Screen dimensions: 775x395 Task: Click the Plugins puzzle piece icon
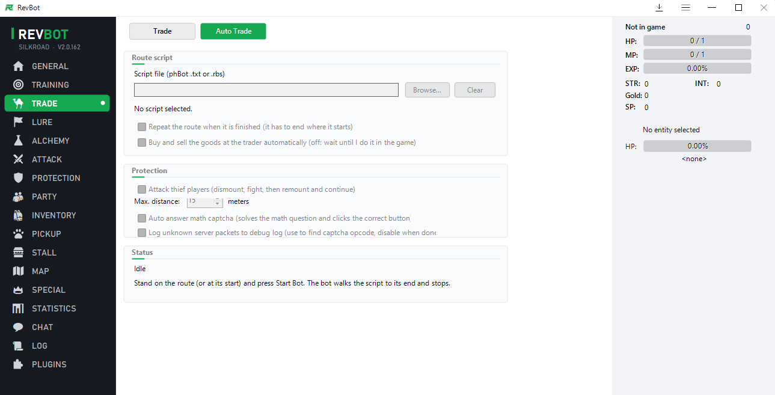[19, 364]
